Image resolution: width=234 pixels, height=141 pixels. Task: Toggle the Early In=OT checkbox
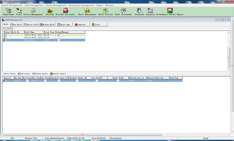tap(118, 80)
